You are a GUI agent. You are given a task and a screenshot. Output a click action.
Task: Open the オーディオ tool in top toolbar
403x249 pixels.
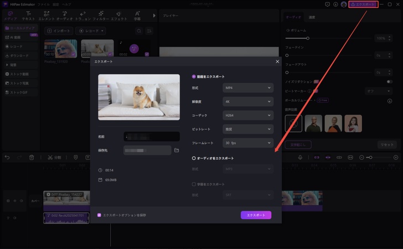click(x=65, y=15)
